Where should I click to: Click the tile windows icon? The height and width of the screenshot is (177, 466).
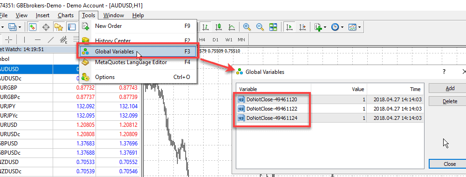(273, 27)
